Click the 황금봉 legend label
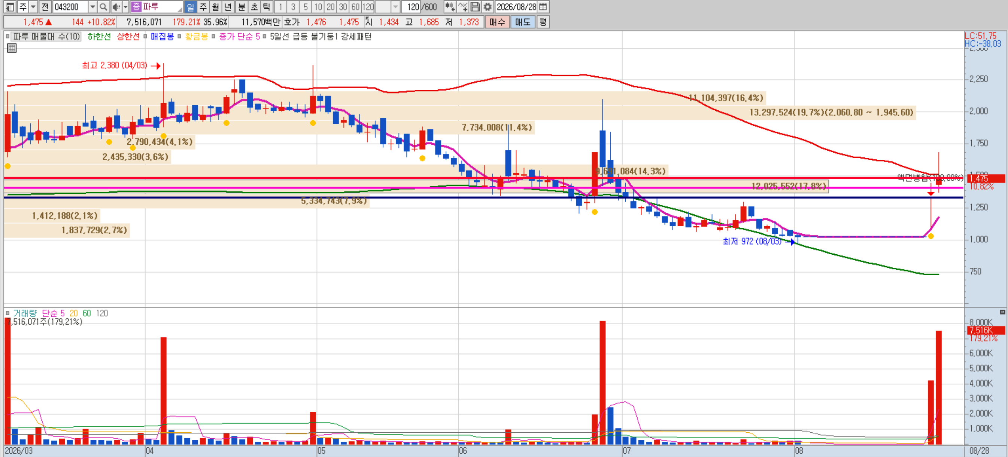Viewport: 1008px width, 457px height. [196, 36]
